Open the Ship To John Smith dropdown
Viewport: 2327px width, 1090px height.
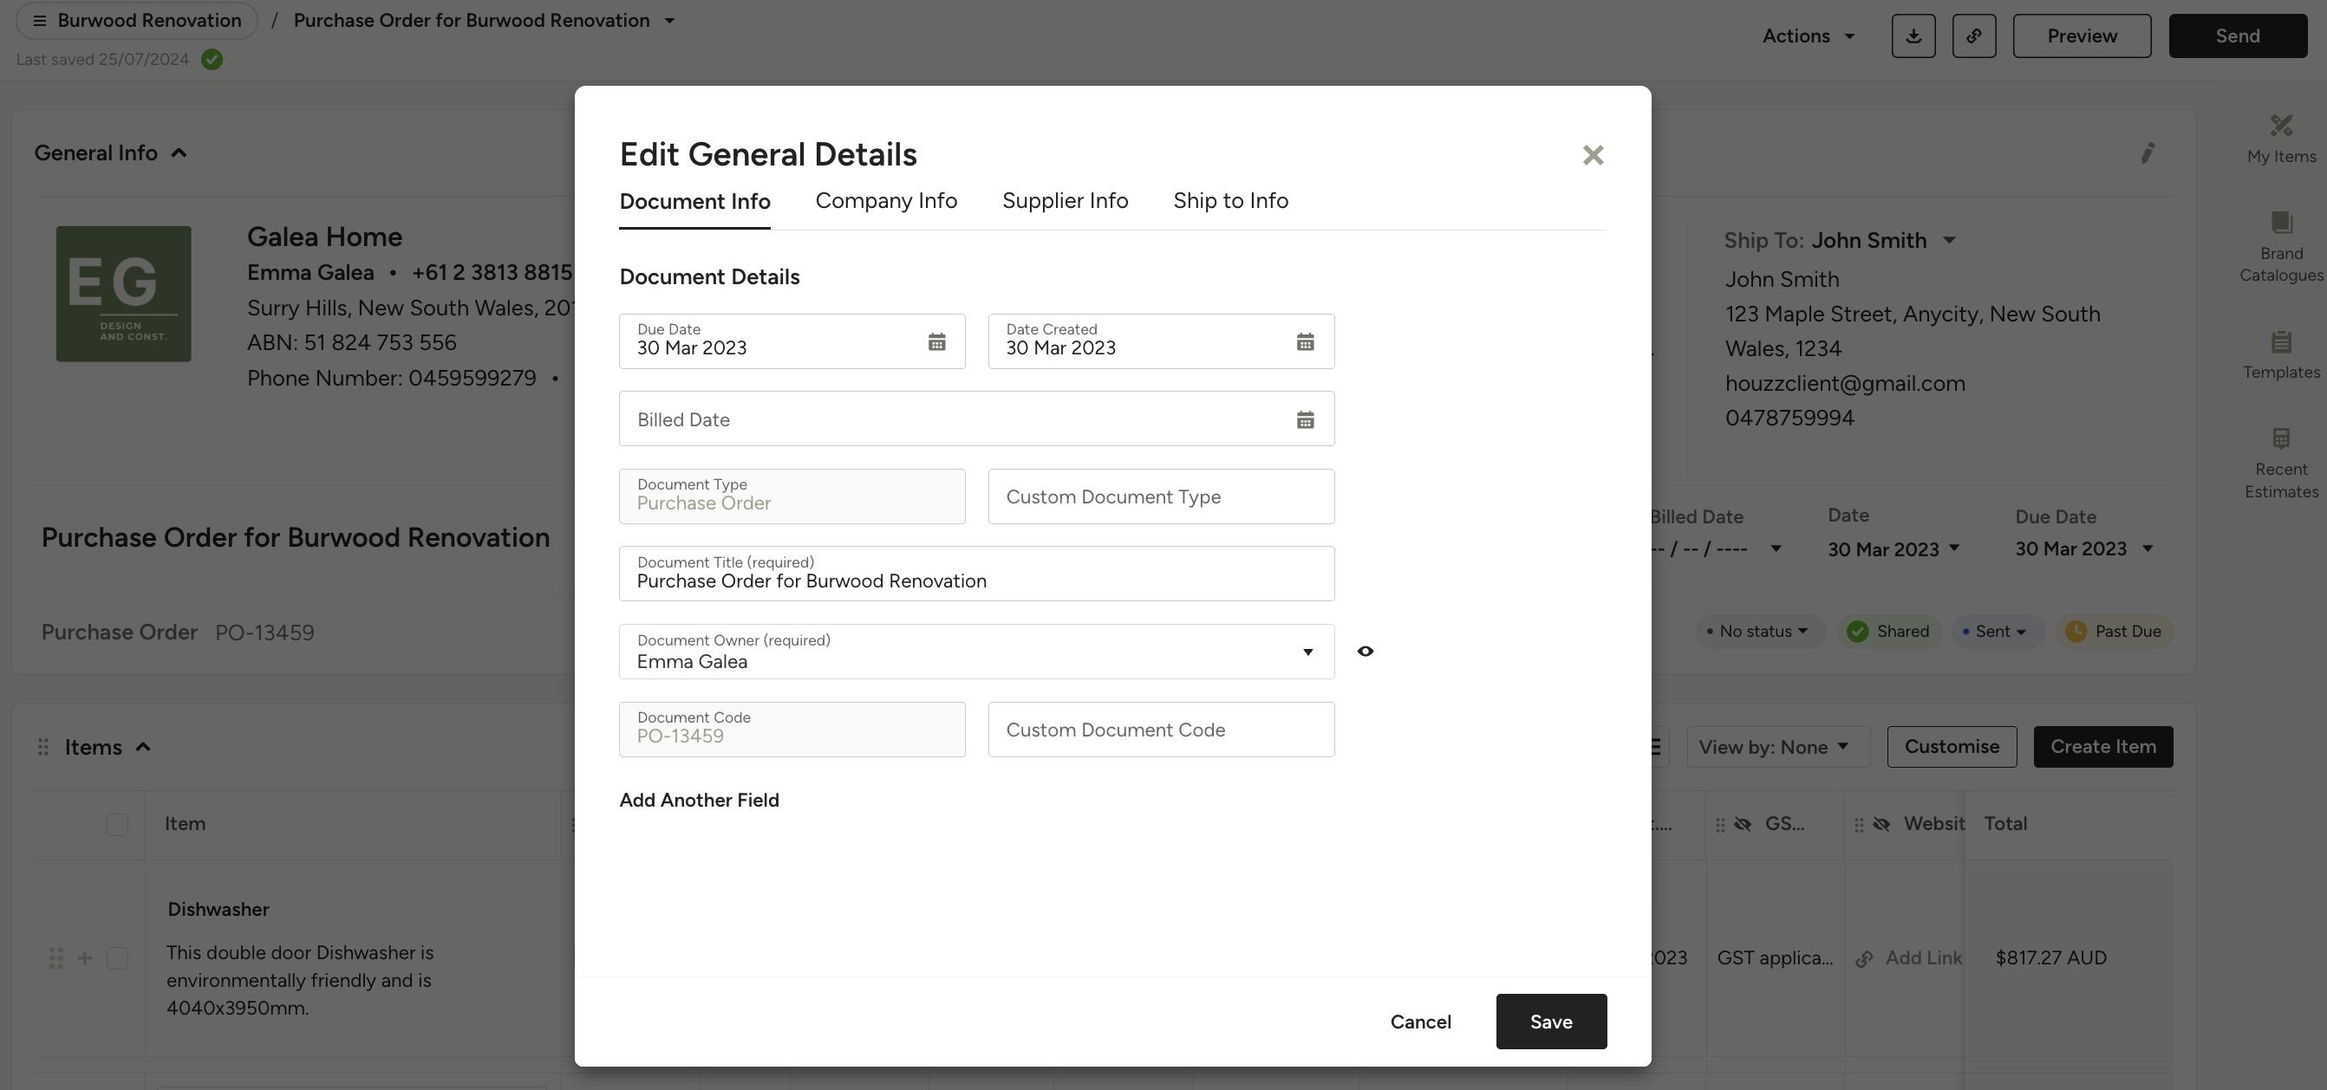(1948, 240)
